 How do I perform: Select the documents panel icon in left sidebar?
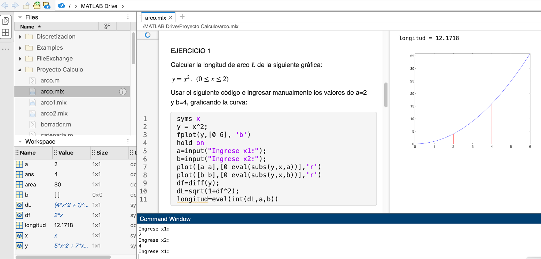6,21
